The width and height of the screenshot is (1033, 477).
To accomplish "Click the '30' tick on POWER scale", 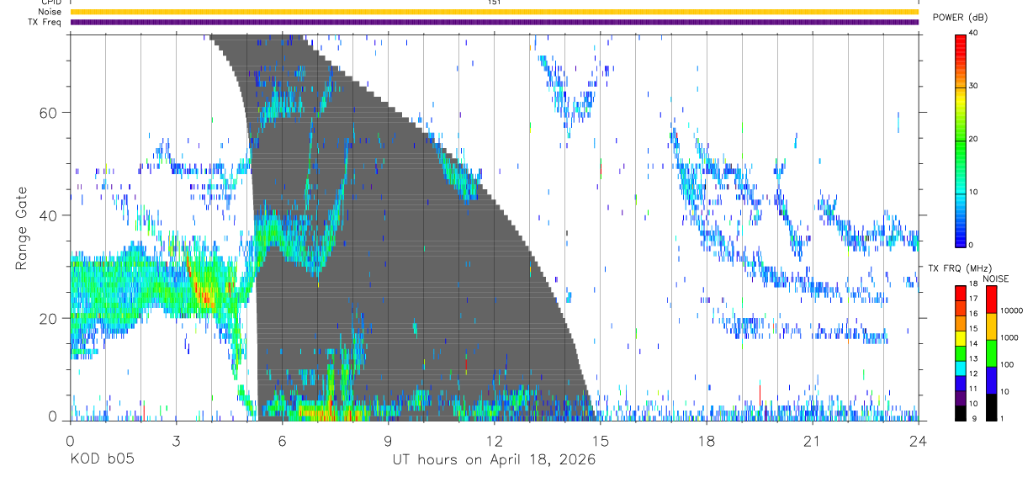I will pos(974,87).
